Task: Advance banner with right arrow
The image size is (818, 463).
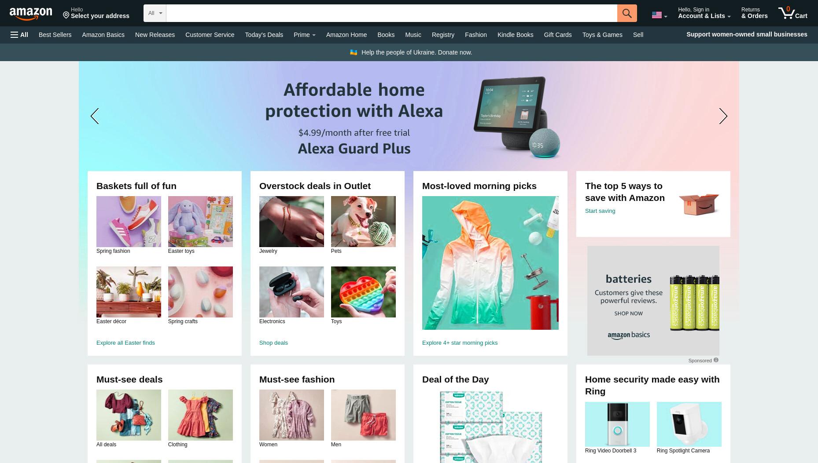Action: pos(723,116)
